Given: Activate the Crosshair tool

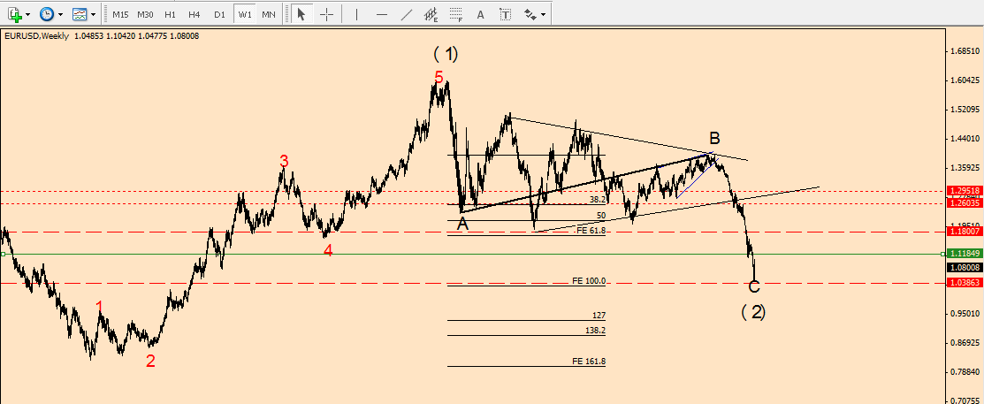Looking at the screenshot, I should [x=326, y=14].
